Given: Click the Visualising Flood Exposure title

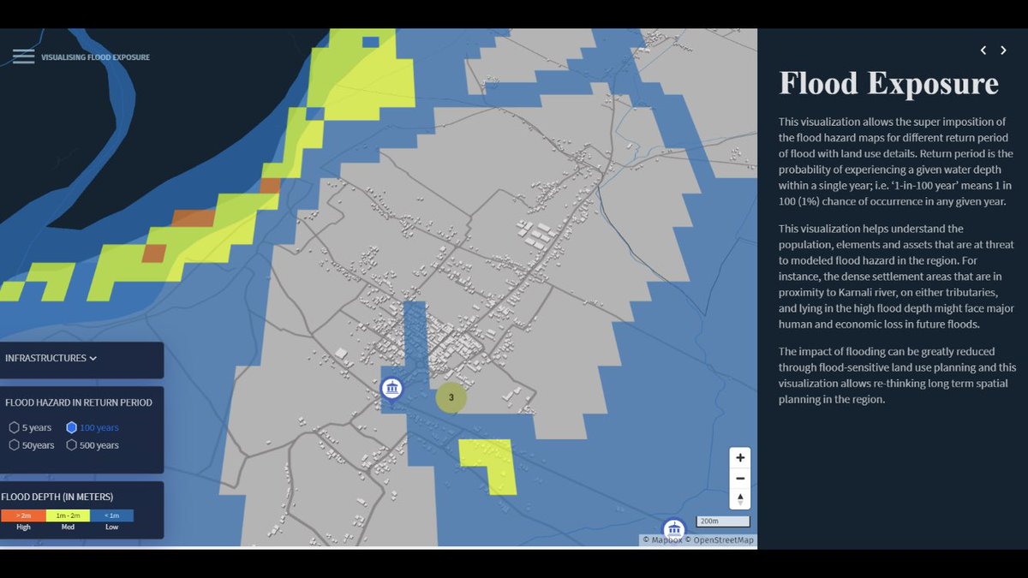Looking at the screenshot, I should [x=95, y=57].
